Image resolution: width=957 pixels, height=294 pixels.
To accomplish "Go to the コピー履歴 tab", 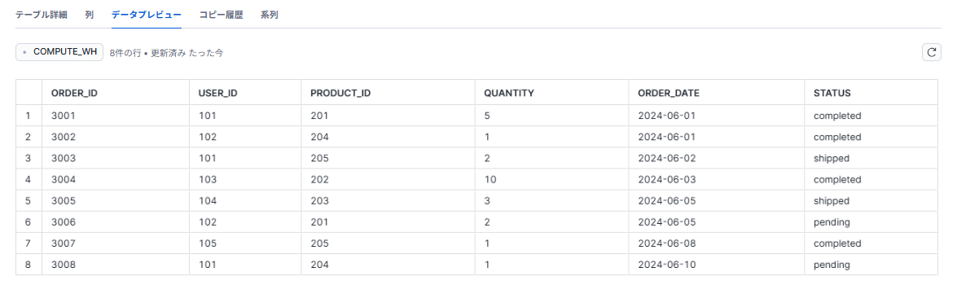I will tap(221, 15).
